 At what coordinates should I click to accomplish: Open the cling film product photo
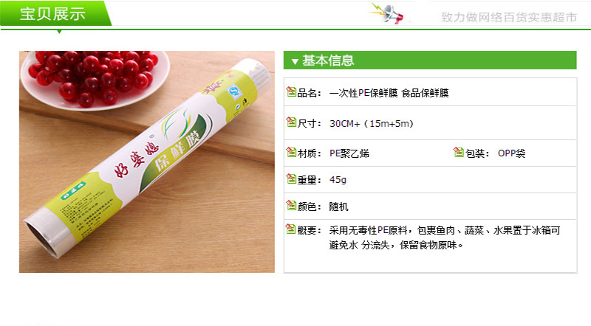point(147,162)
